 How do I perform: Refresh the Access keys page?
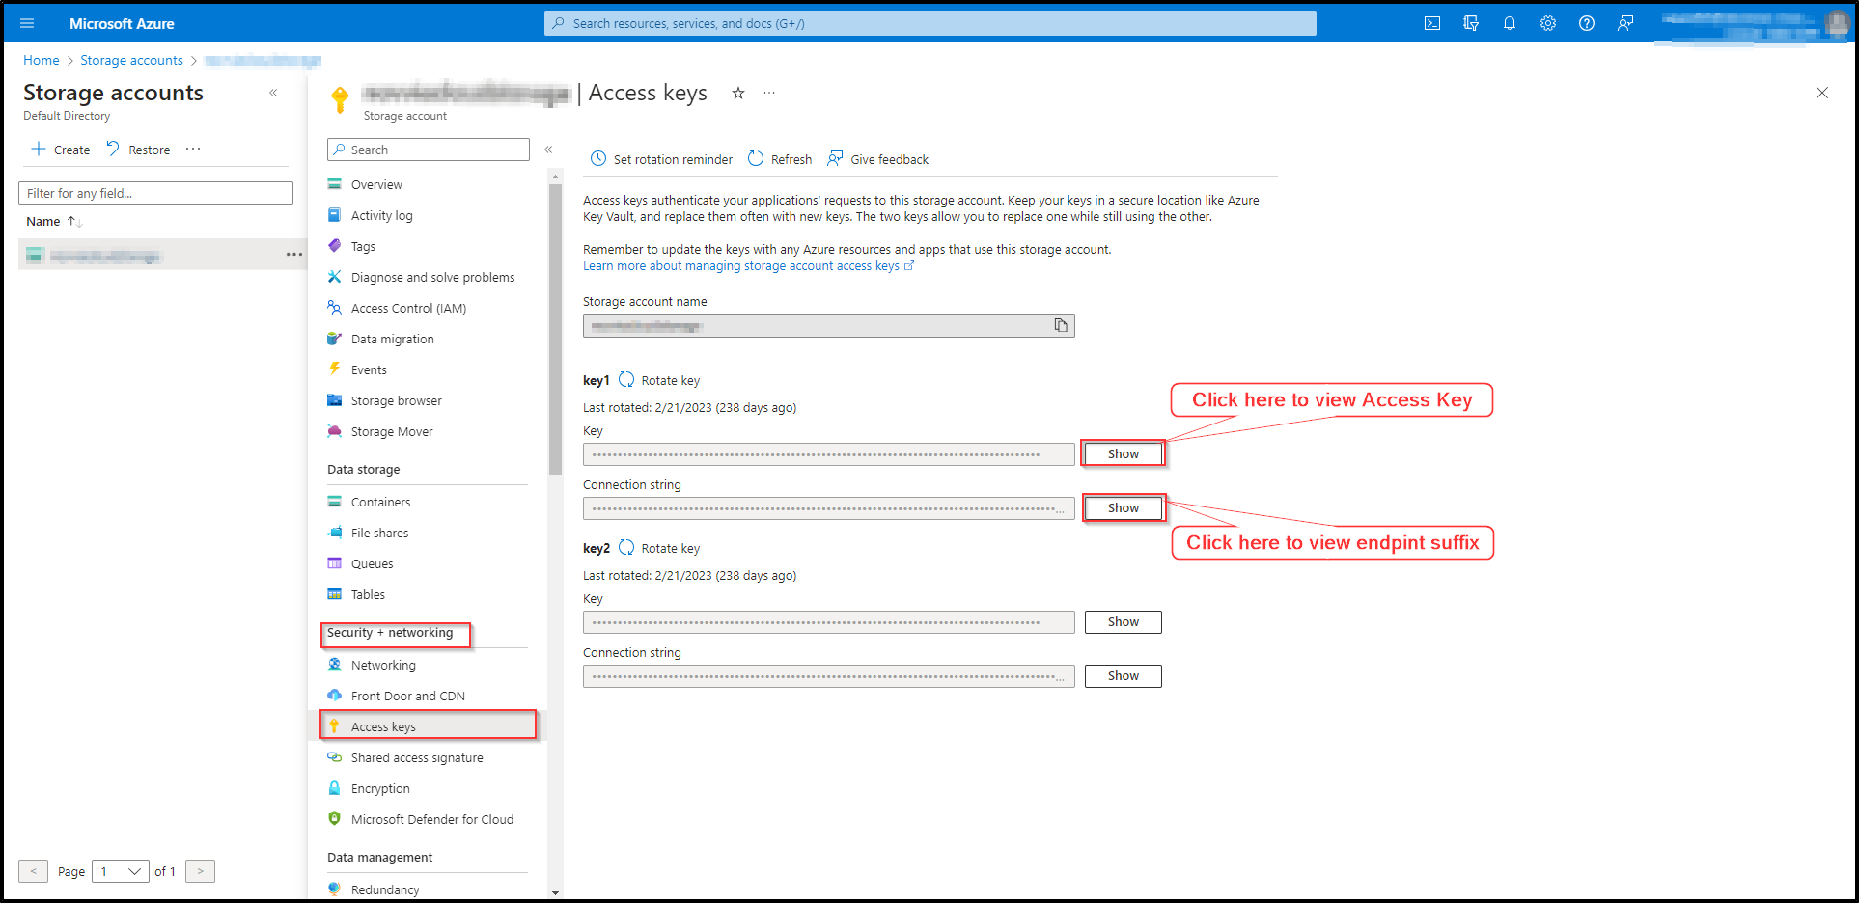click(780, 159)
